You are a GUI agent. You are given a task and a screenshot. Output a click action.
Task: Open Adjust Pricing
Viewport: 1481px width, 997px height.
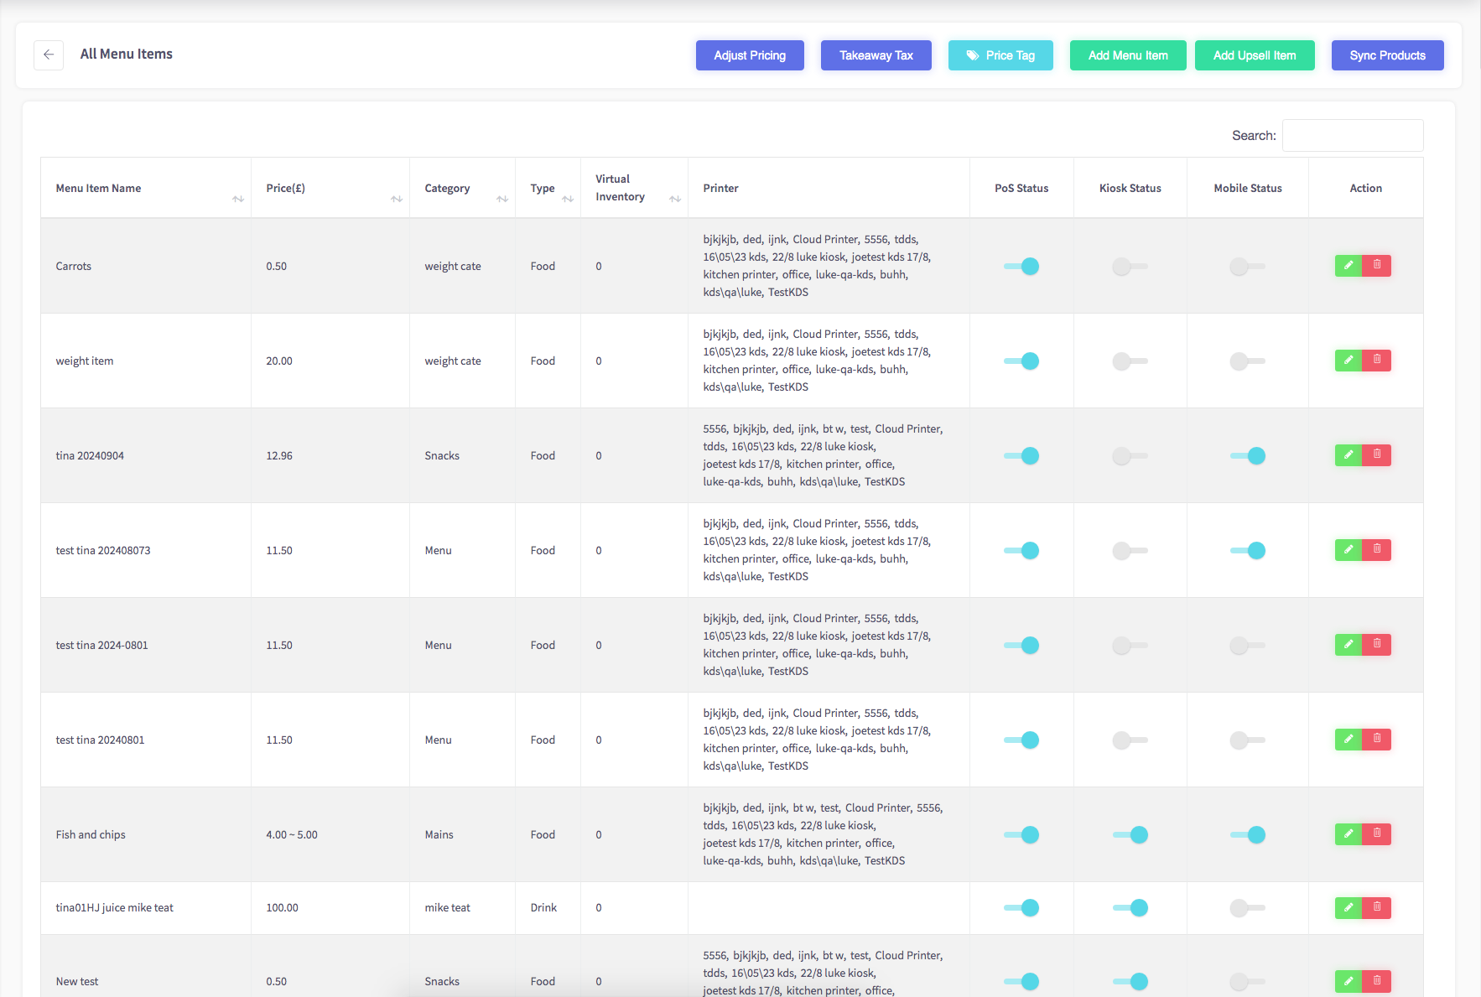750,55
